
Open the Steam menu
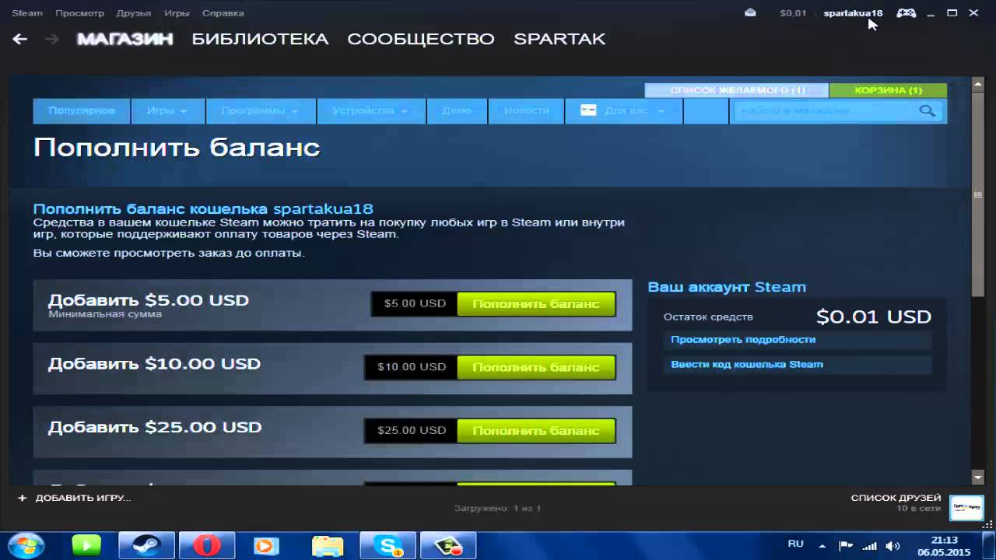pyautogui.click(x=27, y=13)
